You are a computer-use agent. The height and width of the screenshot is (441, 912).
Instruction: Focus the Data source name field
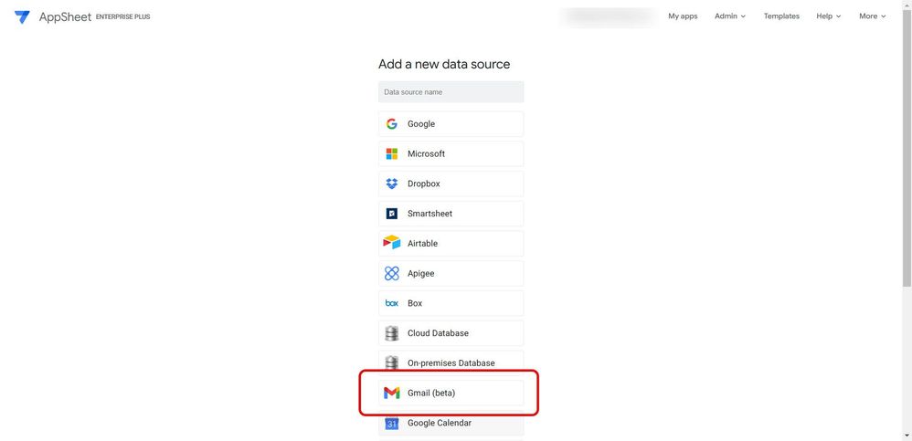pos(451,92)
